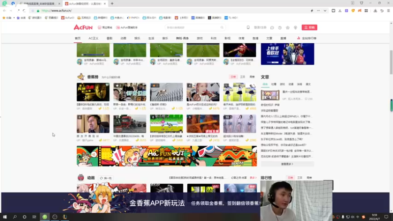Switch 排行榜 to 周榜
Screen dimensions: 393x221
click(309, 178)
